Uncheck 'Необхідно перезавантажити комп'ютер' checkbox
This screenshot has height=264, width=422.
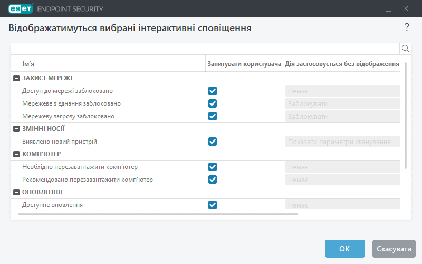click(x=213, y=167)
